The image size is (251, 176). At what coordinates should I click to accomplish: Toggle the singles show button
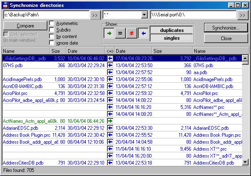(171, 38)
